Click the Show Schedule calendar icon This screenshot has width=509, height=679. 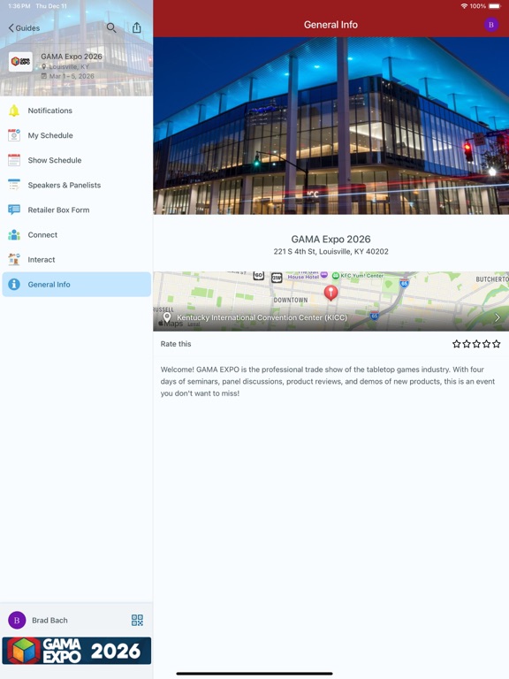coord(14,160)
